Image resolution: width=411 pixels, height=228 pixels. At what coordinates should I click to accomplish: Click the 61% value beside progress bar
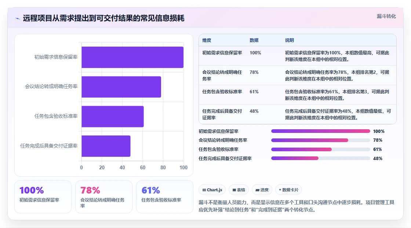point(378,149)
